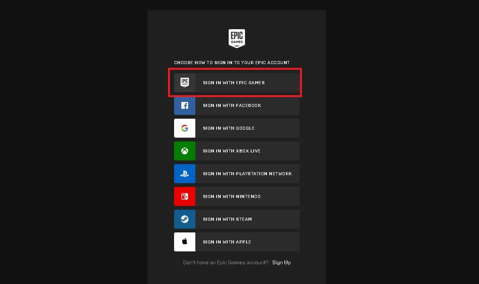Click the Facebook 'f' icon

pyautogui.click(x=185, y=105)
